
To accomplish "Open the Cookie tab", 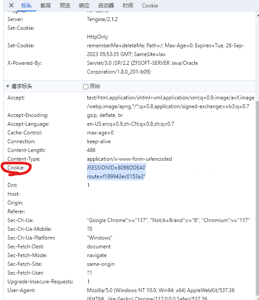I will [x=150, y=6].
